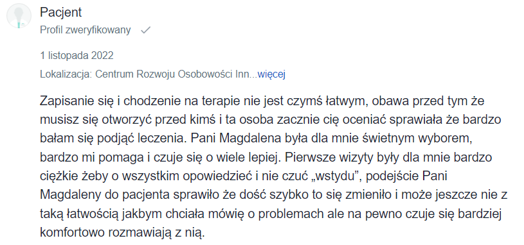Expand location with the więcej link
Image resolution: width=524 pixels, height=245 pixels.
271,74
